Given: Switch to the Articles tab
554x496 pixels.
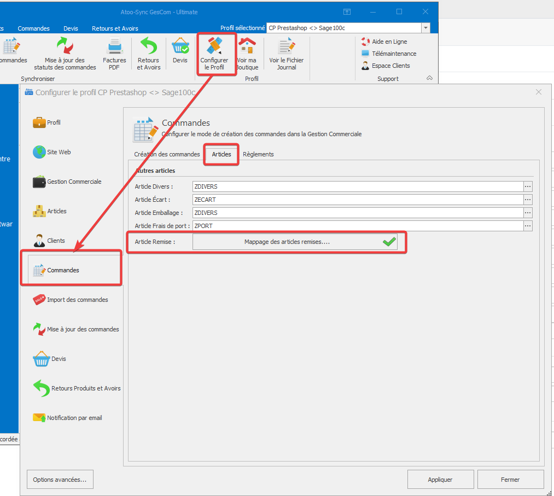Looking at the screenshot, I should tap(221, 154).
